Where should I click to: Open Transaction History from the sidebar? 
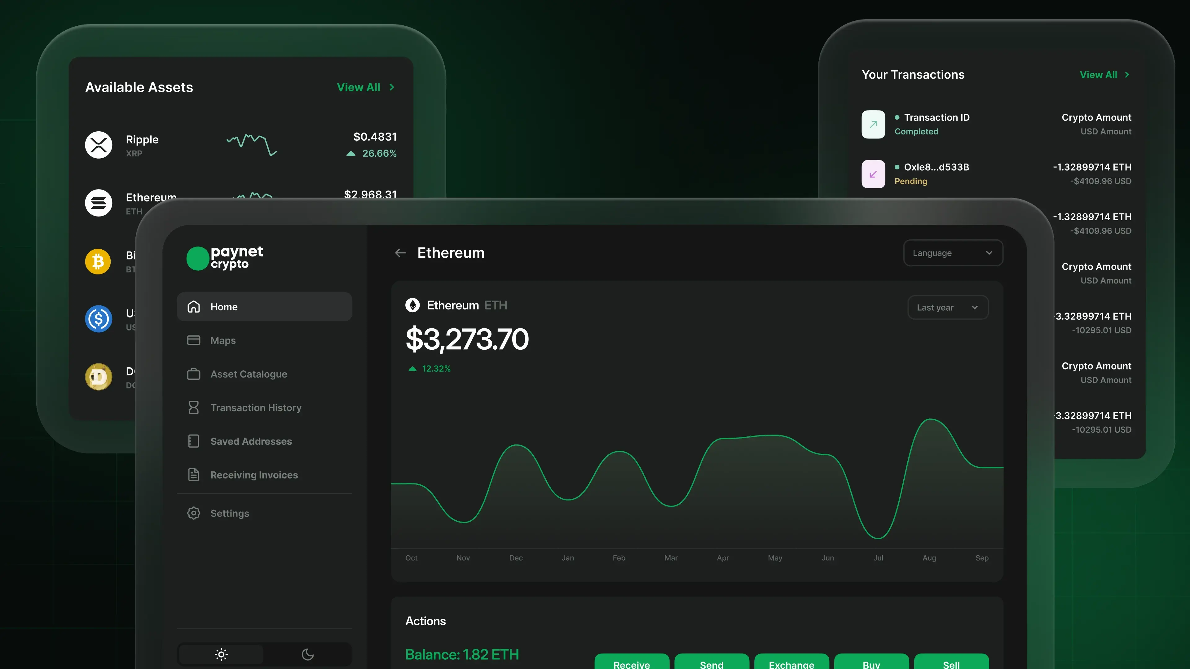coord(264,408)
